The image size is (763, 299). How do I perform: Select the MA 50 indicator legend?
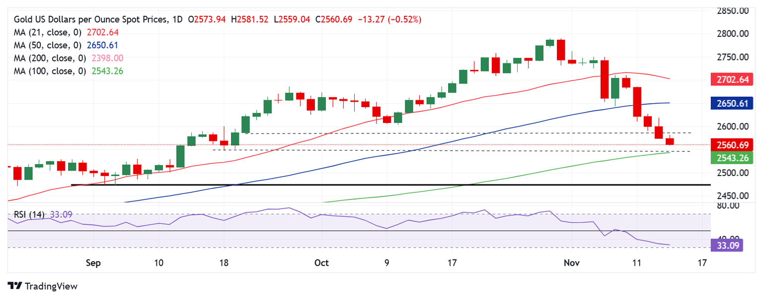click(66, 45)
